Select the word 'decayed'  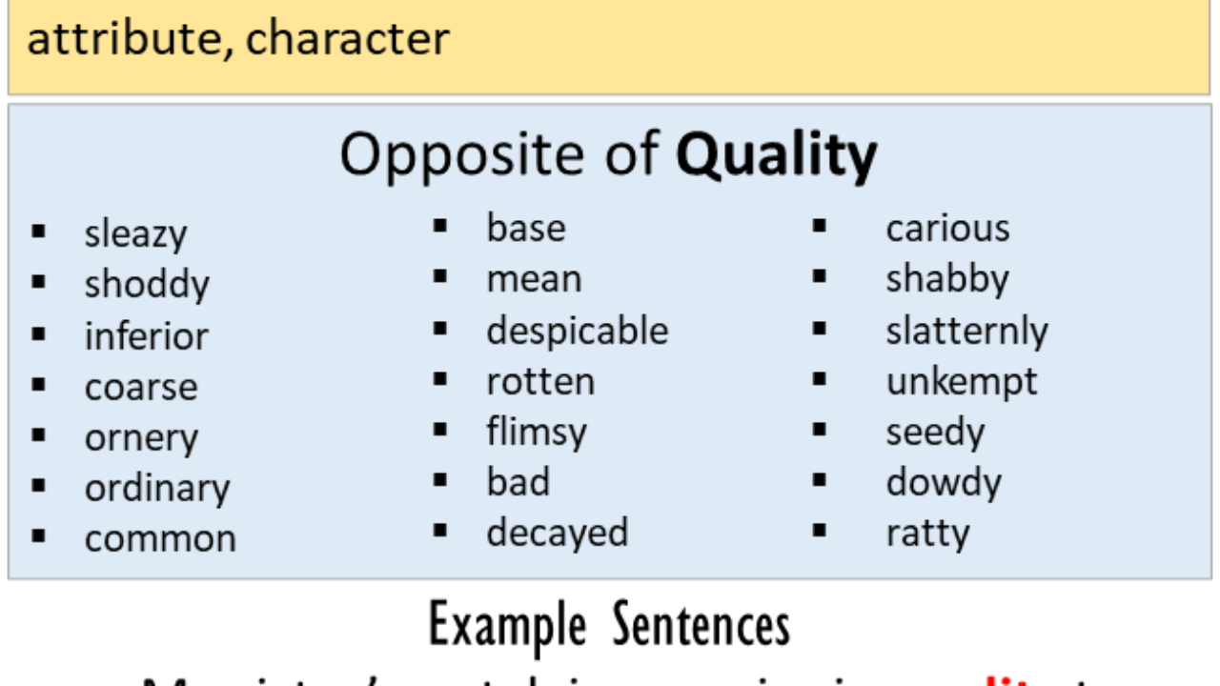coord(558,533)
